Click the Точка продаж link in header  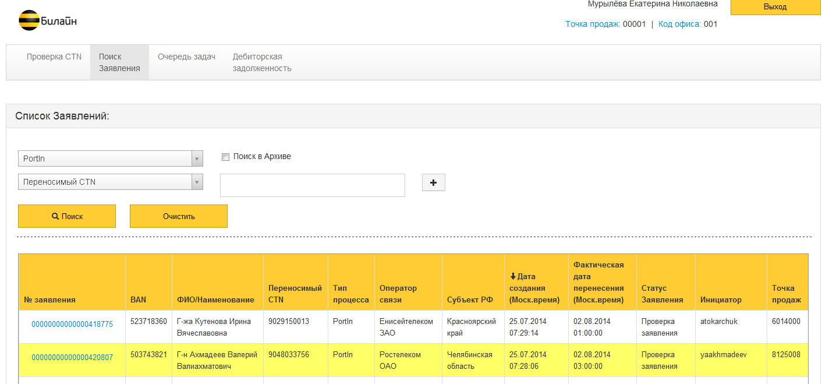tap(593, 24)
